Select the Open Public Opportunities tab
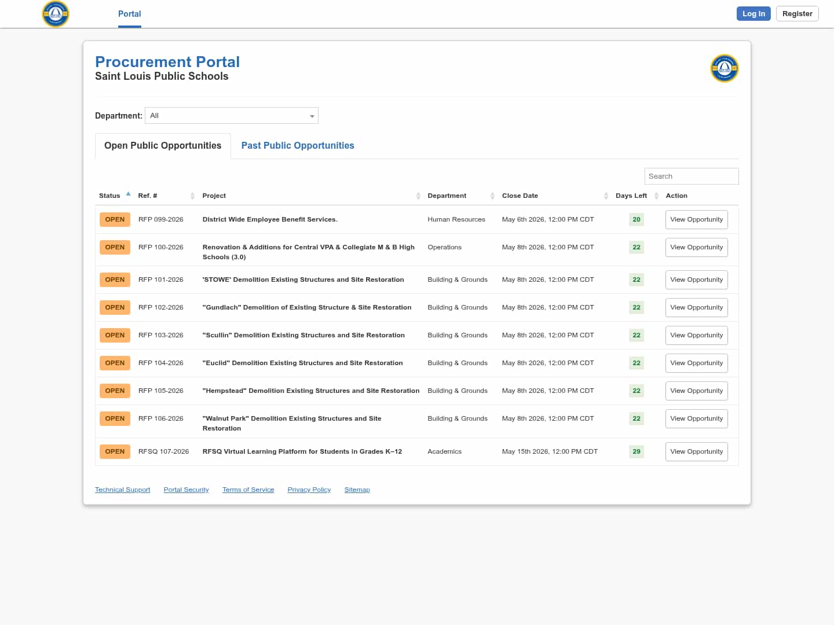 (163, 146)
